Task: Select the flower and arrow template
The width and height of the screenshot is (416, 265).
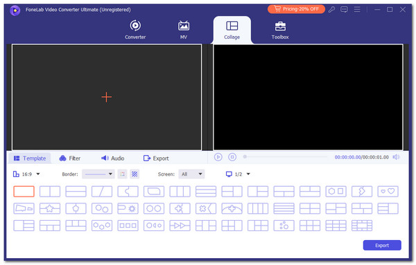Action: coord(206,209)
